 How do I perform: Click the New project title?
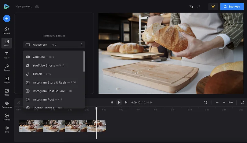tap(24, 6)
